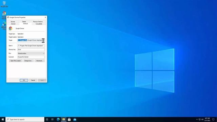Click the large Chrome icon in the Shortcut tab
The width and height of the screenshot is (217, 122).
(x=11, y=28)
